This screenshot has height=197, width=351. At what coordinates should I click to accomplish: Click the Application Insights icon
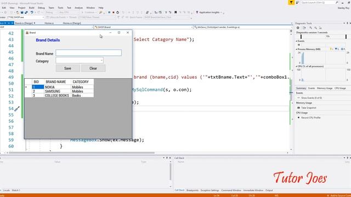tap(197, 12)
